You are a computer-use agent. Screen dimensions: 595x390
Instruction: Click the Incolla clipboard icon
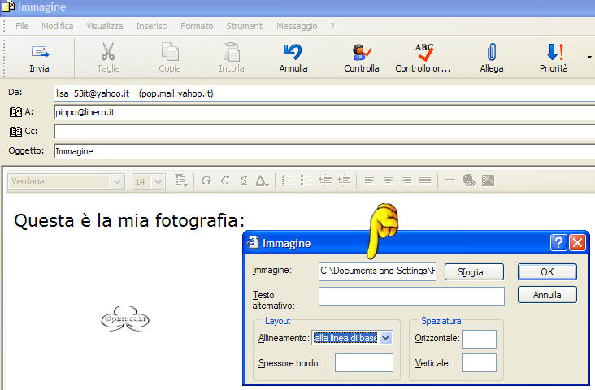click(232, 52)
